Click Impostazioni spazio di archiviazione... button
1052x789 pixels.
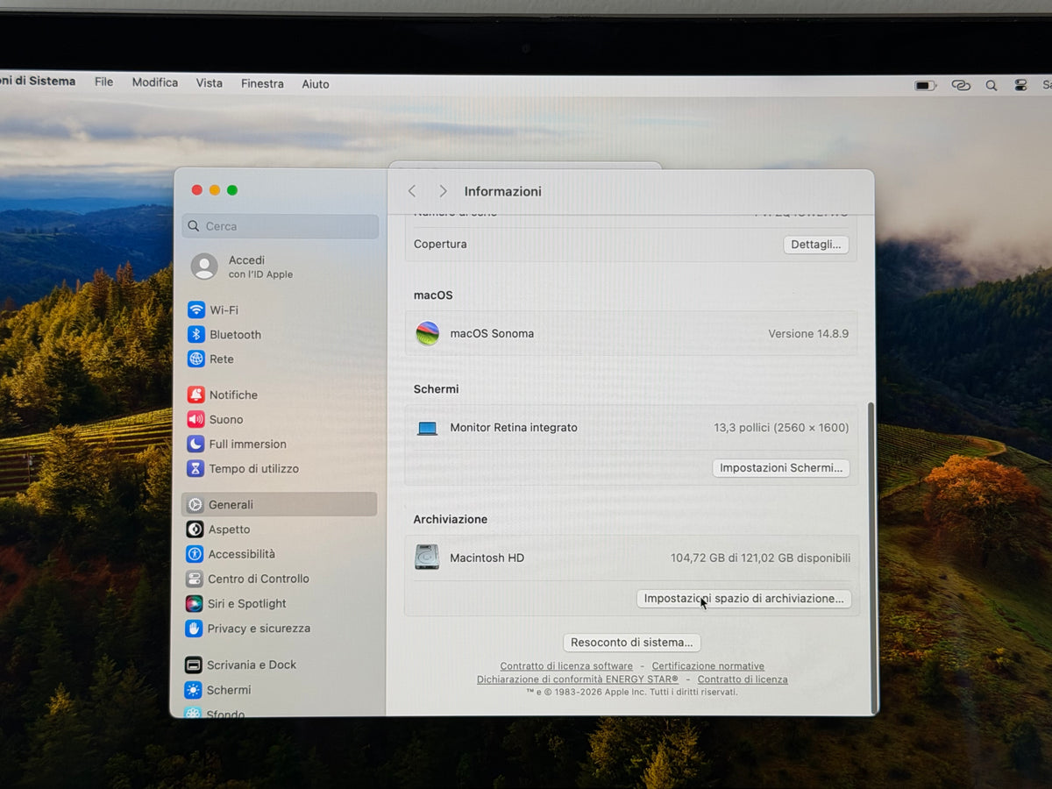click(x=743, y=599)
